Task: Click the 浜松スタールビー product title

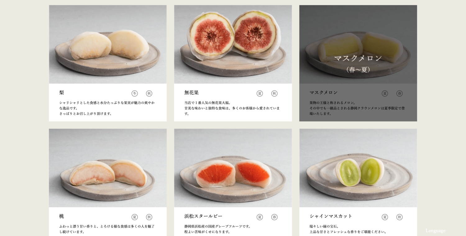Action: (x=203, y=216)
